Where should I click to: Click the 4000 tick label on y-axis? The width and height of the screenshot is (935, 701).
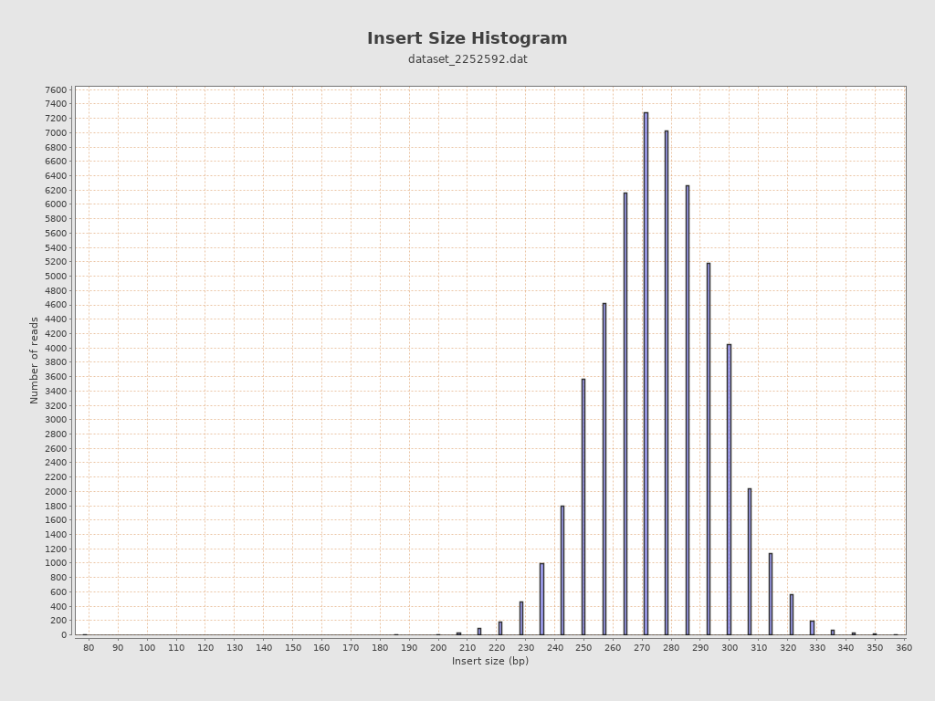click(56, 348)
